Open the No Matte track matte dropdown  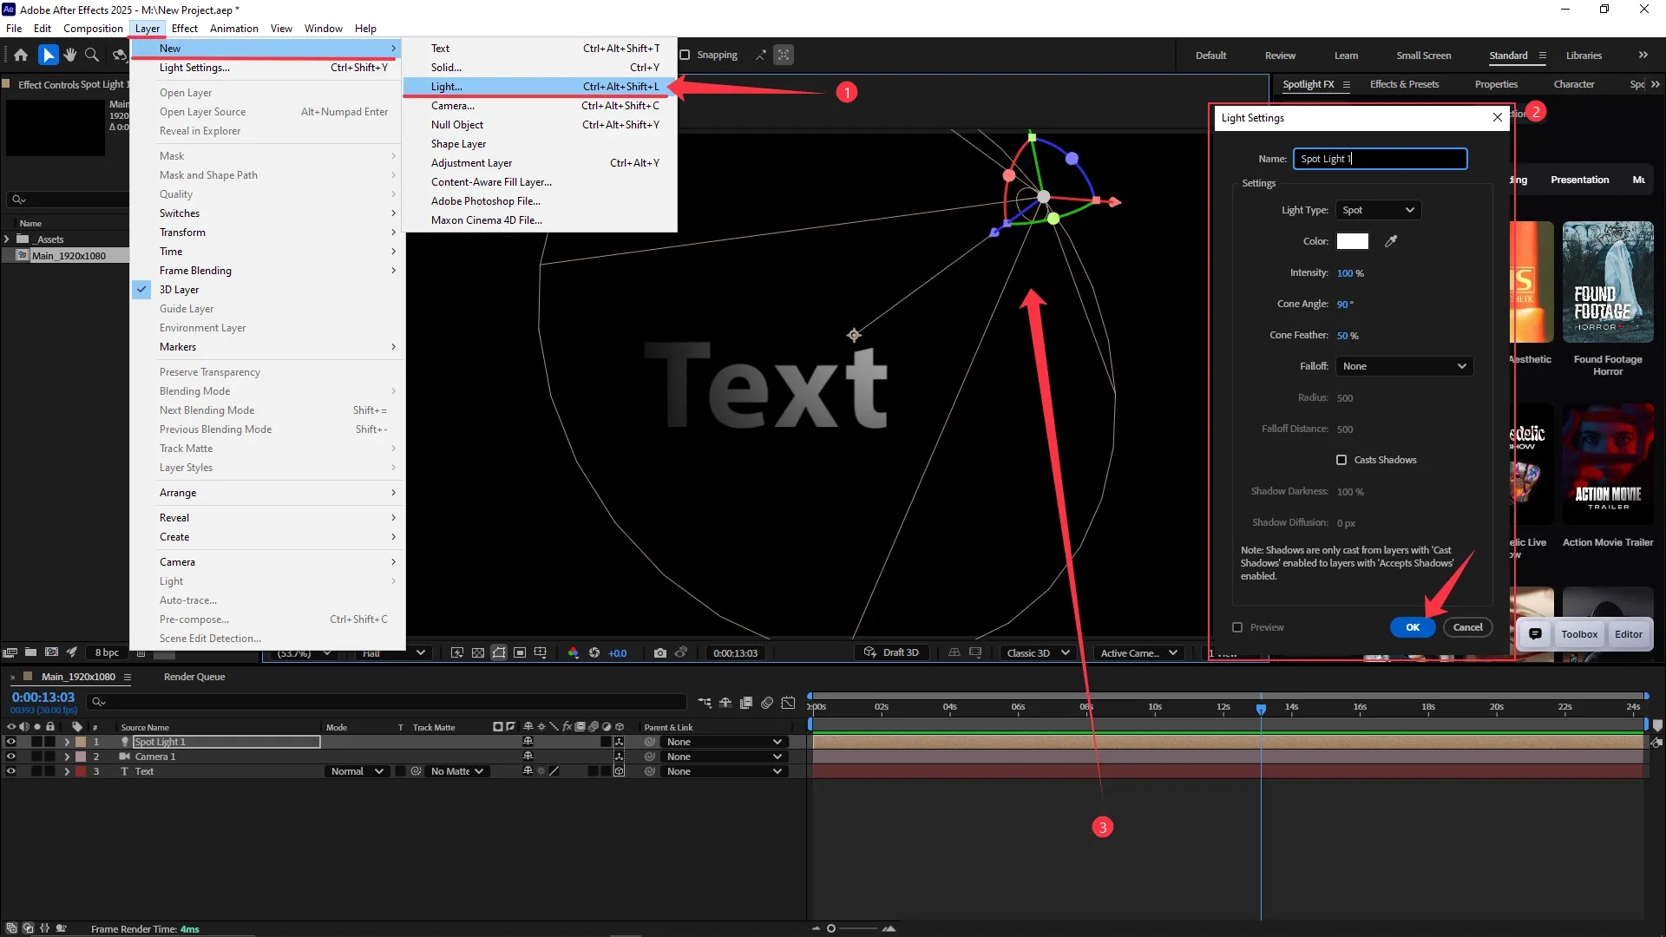pos(457,771)
